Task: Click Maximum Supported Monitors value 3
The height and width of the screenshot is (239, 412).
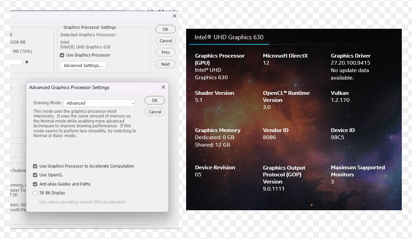Action: click(332, 181)
